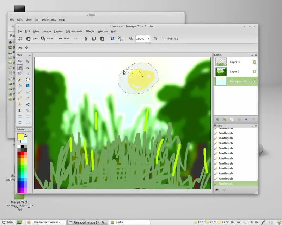Screen dimensions: 282x225
Task: Select the Paint Bucket tool
Action: [20, 86]
